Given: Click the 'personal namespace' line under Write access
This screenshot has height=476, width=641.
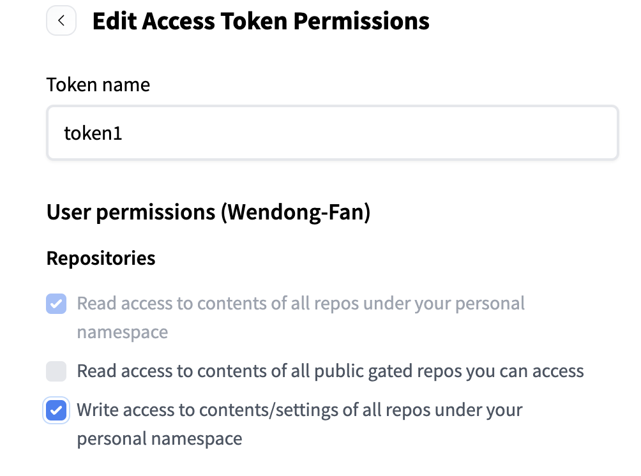Looking at the screenshot, I should point(159,439).
